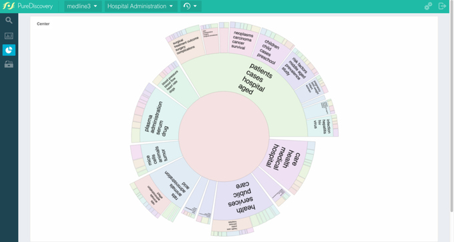Click the history clock icon

[x=187, y=6]
